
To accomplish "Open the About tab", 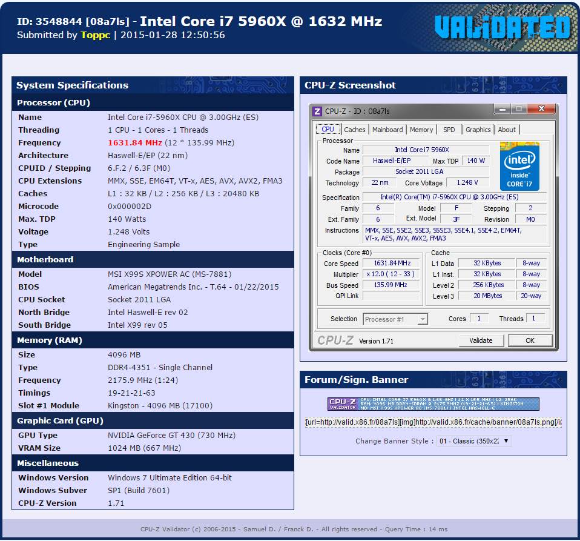I will tap(507, 130).
